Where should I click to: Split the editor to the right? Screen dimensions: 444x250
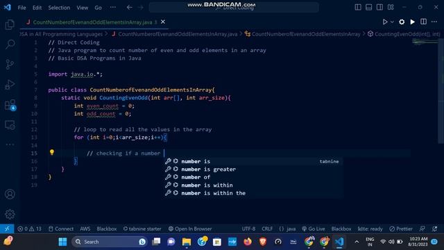(x=423, y=22)
